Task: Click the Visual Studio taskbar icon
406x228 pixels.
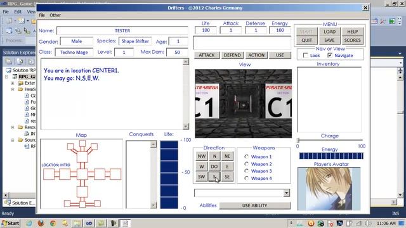Action: point(89,223)
